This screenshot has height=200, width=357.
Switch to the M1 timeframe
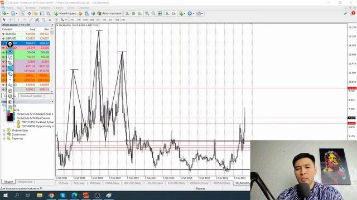click(73, 20)
